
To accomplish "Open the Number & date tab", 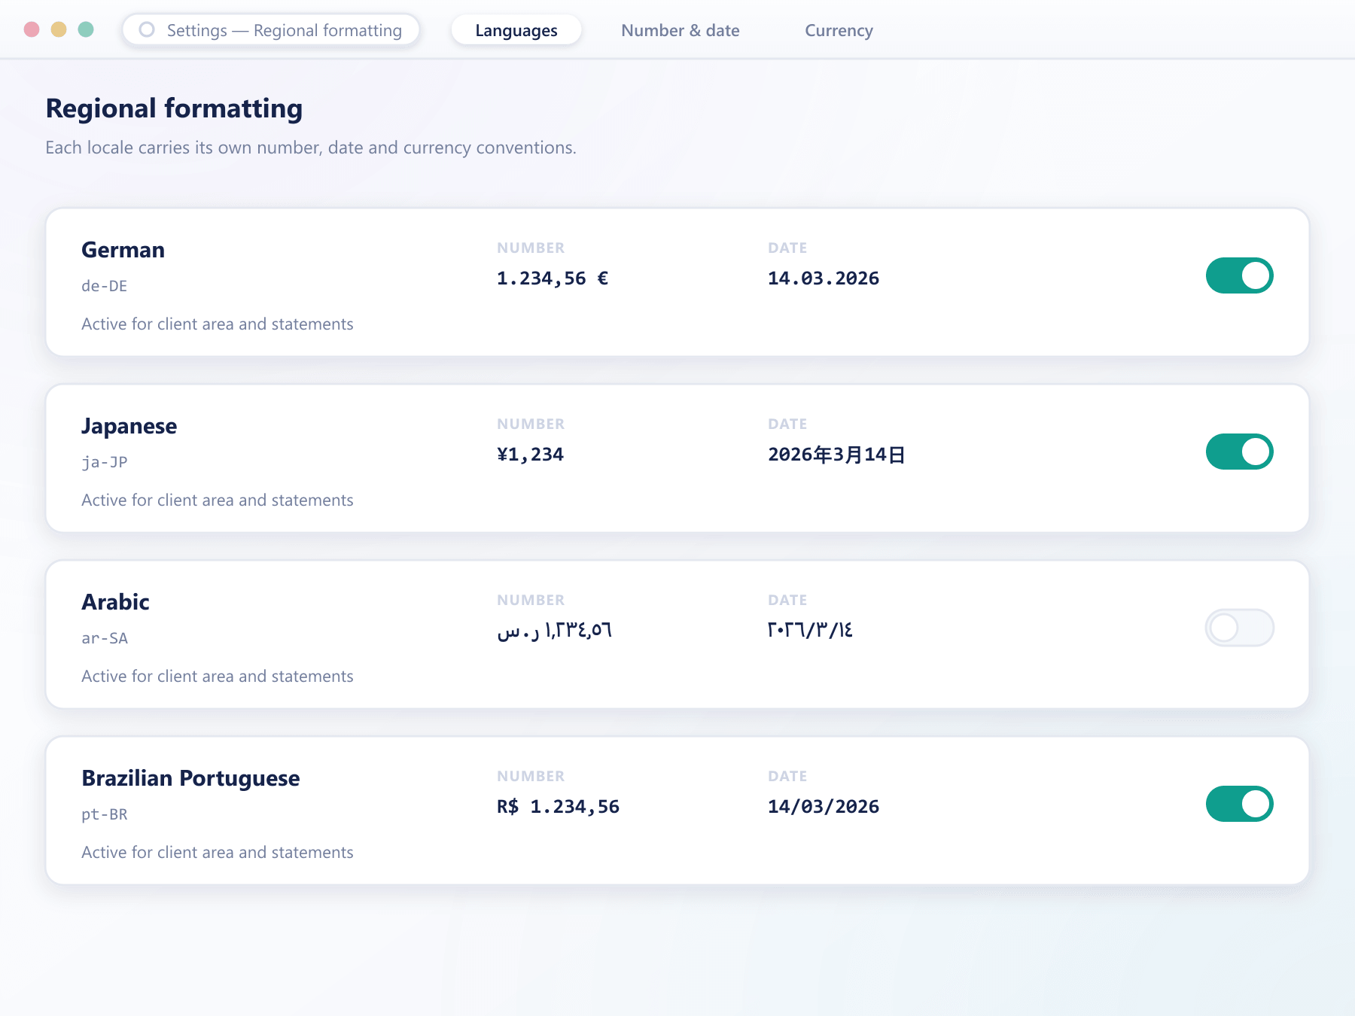I will click(x=681, y=30).
